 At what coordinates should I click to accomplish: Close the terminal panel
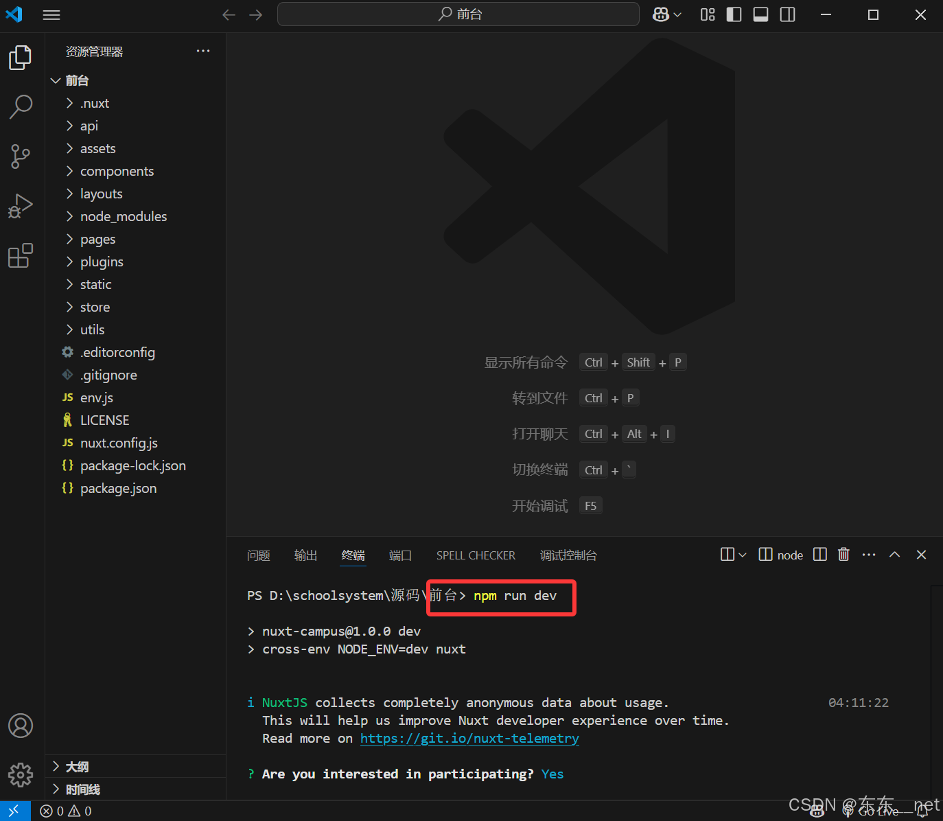[x=922, y=555]
